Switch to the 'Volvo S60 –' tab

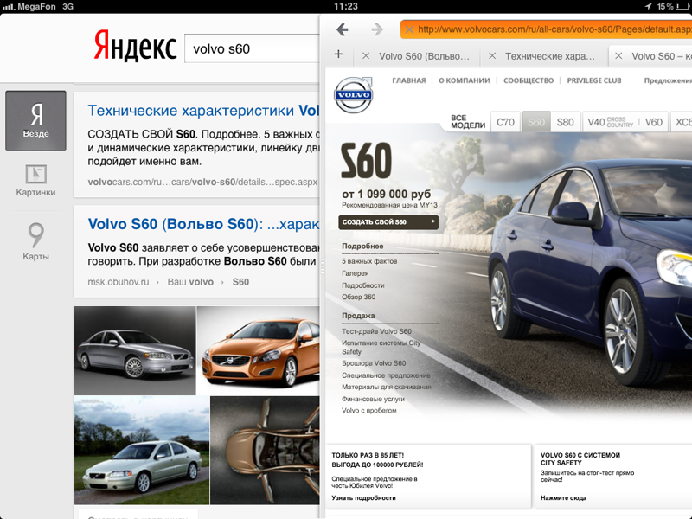click(x=661, y=56)
